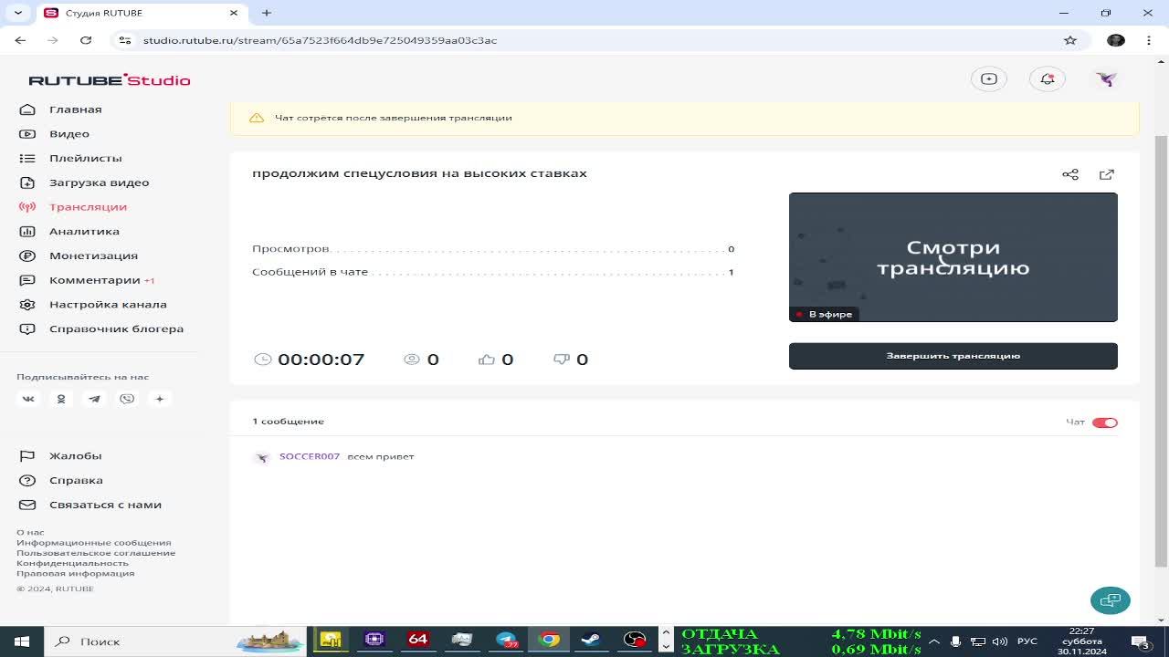
Task: Click the viewers eye icon
Action: [411, 360]
